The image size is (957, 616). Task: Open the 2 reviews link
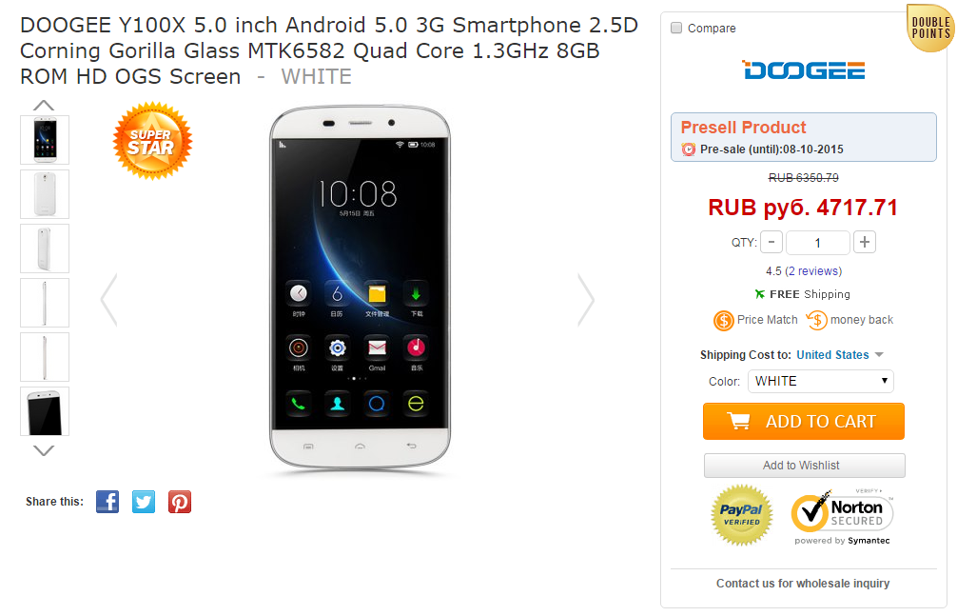click(813, 270)
